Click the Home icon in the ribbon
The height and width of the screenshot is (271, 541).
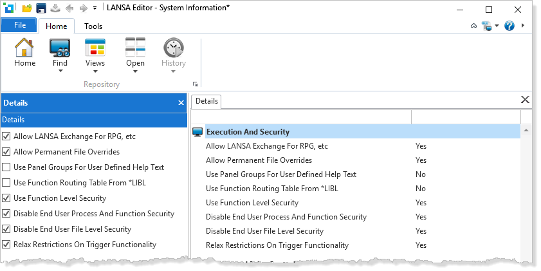click(24, 48)
